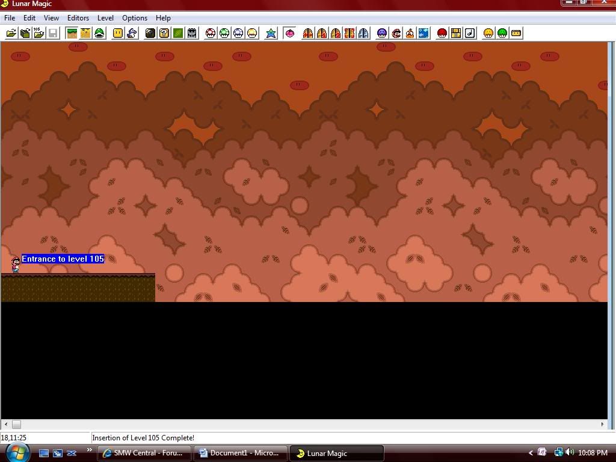
Task: Click the blue mushroom toolbar icon
Action: [x=238, y=34]
